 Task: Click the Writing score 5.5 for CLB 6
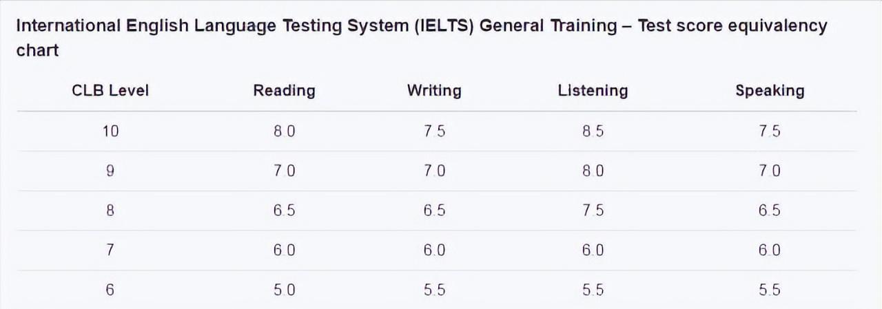point(434,290)
